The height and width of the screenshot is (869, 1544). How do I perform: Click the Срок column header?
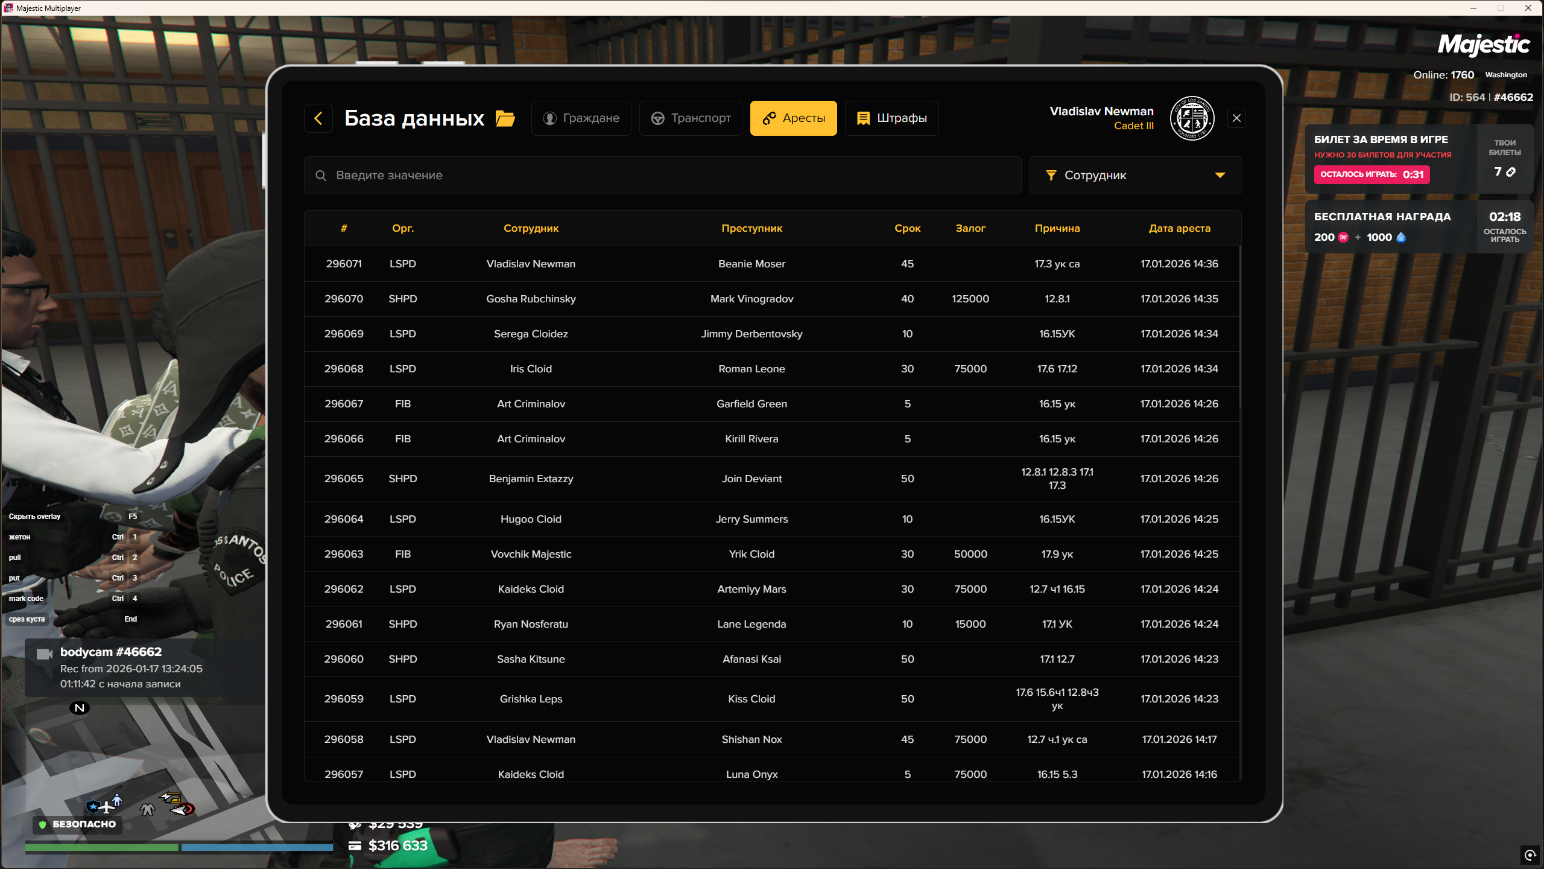907,228
